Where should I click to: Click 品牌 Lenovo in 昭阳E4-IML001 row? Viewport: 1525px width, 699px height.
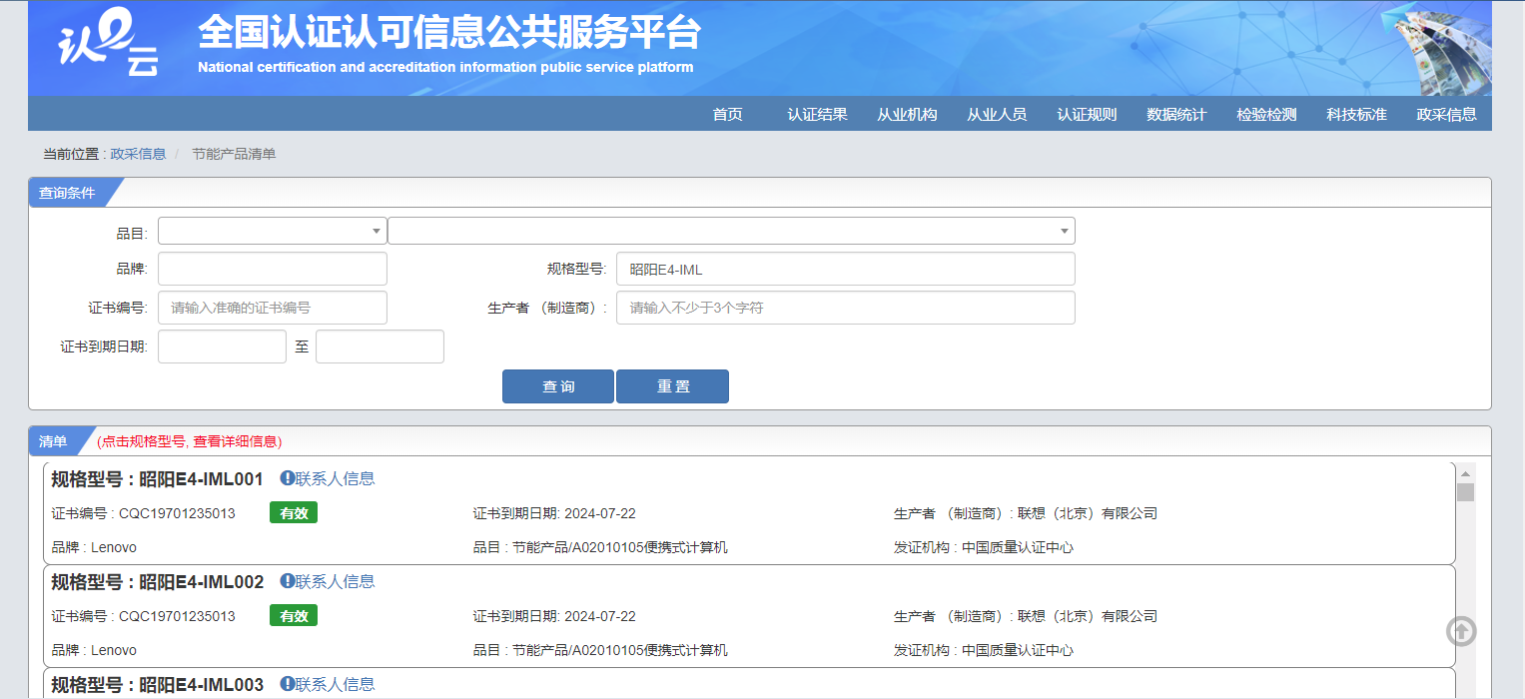click(x=94, y=547)
